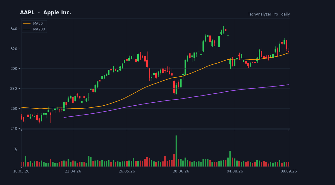The height and width of the screenshot is (185, 335).
Task: Click the AAPL · Apple Inc. chart title
Action: click(45, 13)
